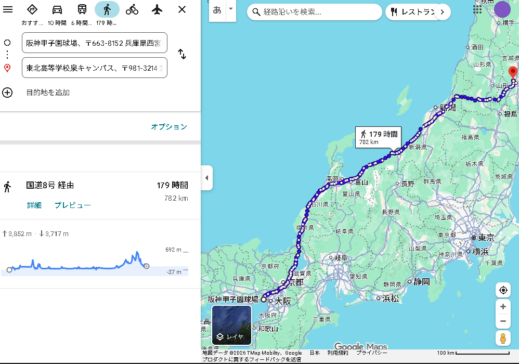Image resolution: width=519 pixels, height=364 pixels.
Task: Select the driving travel mode icon
Action: [x=57, y=9]
